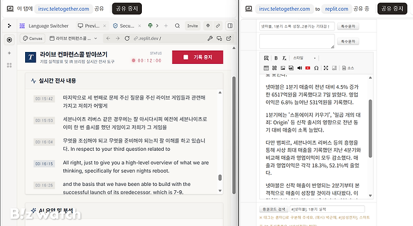
Task: Insert a link in the article editor
Action: coord(274,68)
